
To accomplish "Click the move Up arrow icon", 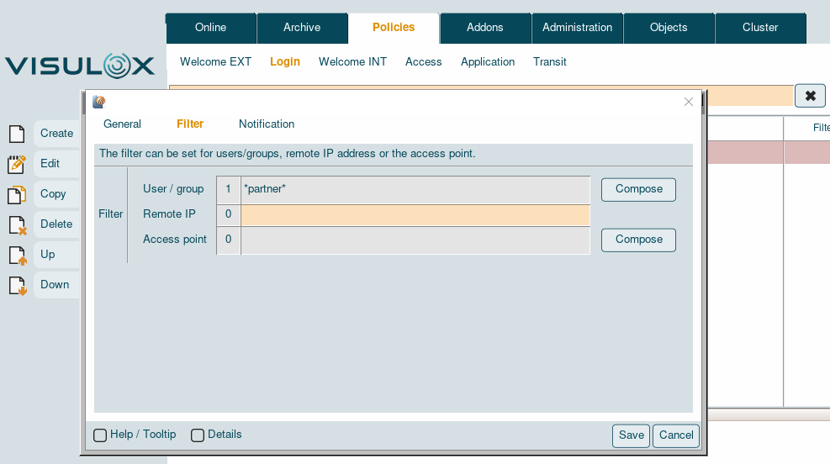I will tap(17, 256).
